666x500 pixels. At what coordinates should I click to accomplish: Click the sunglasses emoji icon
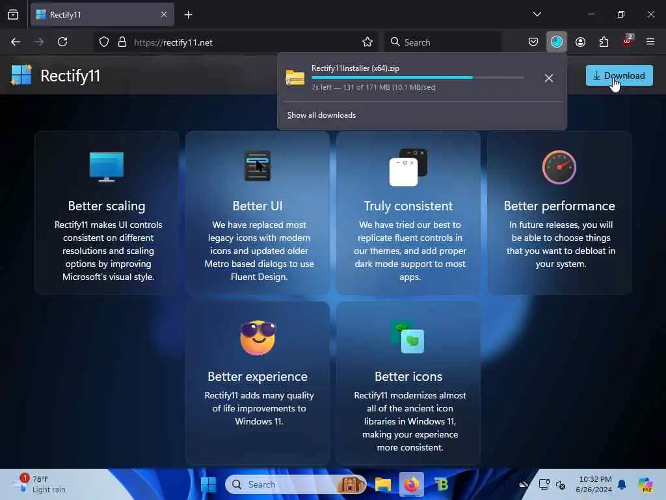coord(258,338)
